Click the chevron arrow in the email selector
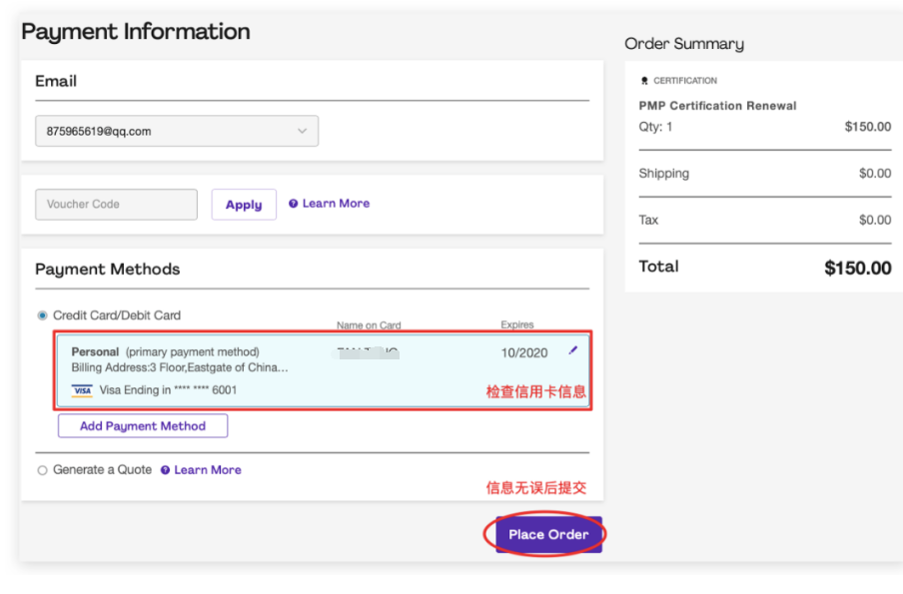The width and height of the screenshot is (903, 594). 302,131
